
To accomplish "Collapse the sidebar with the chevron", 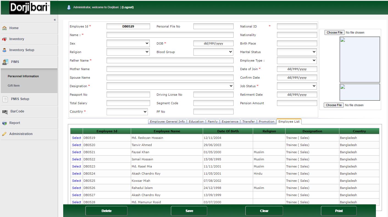I will click(x=54, y=20).
